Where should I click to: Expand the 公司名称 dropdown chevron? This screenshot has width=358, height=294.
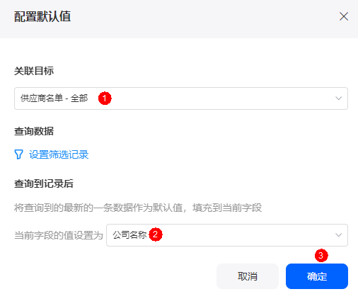tap(338, 235)
